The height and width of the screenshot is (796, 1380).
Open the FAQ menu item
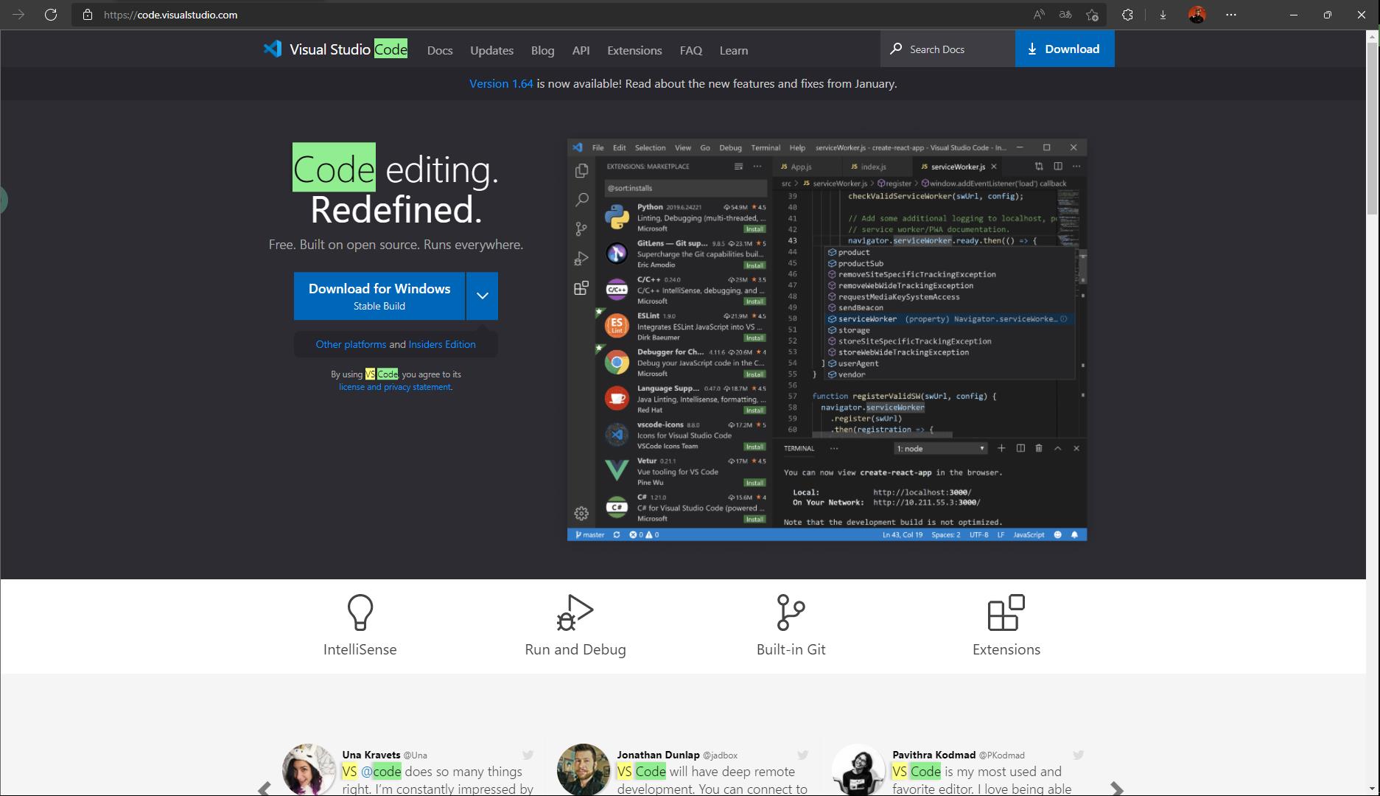pyautogui.click(x=690, y=50)
